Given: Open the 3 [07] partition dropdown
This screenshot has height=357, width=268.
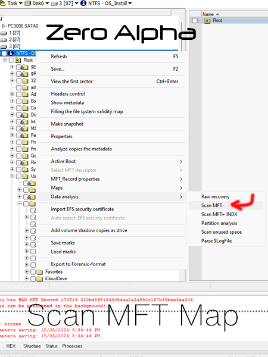Looking at the screenshot, I should 77,4.
